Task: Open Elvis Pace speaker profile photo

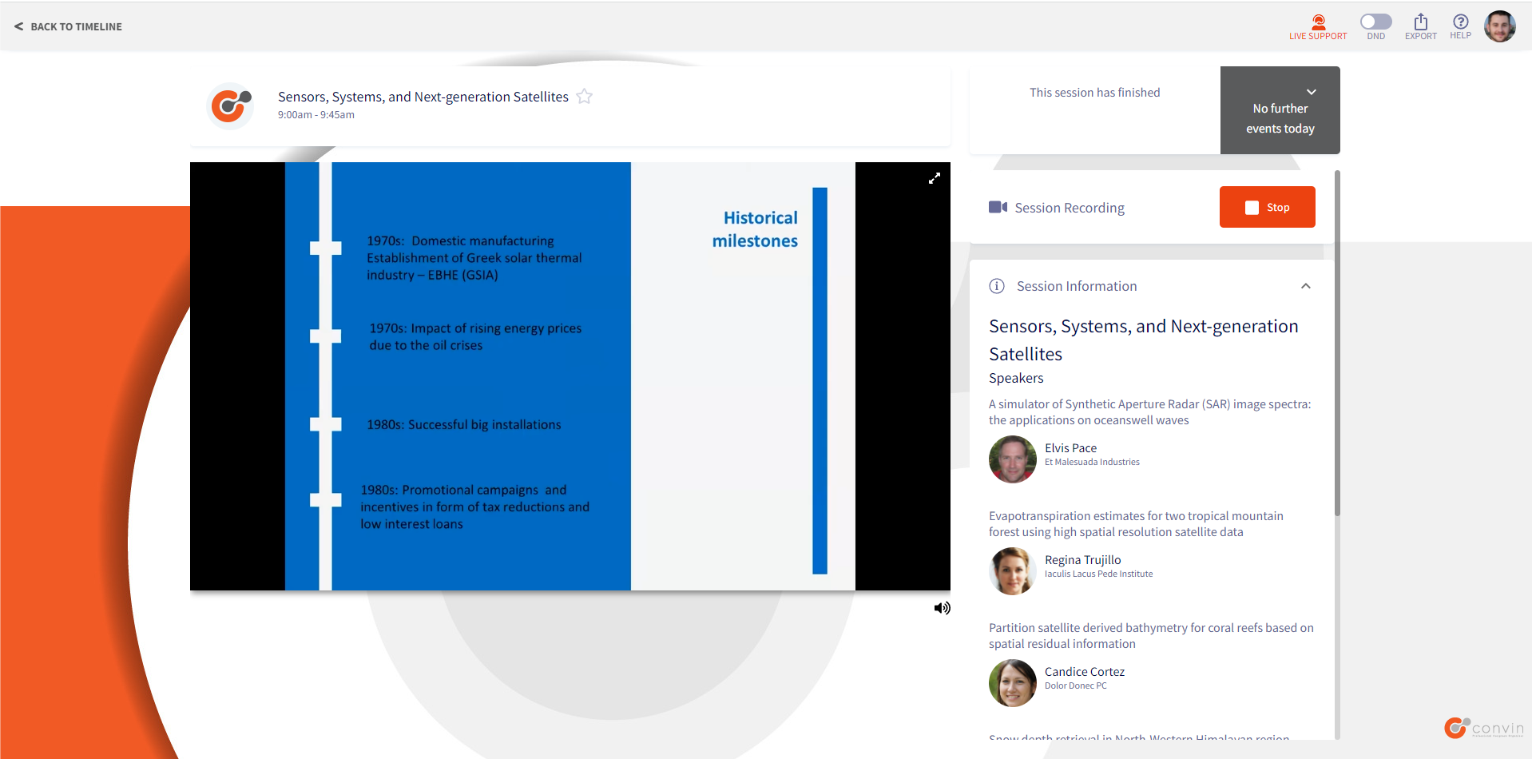Action: click(1012, 459)
